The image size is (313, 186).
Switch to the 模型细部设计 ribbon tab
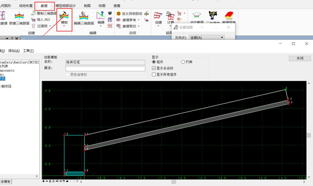65,6
